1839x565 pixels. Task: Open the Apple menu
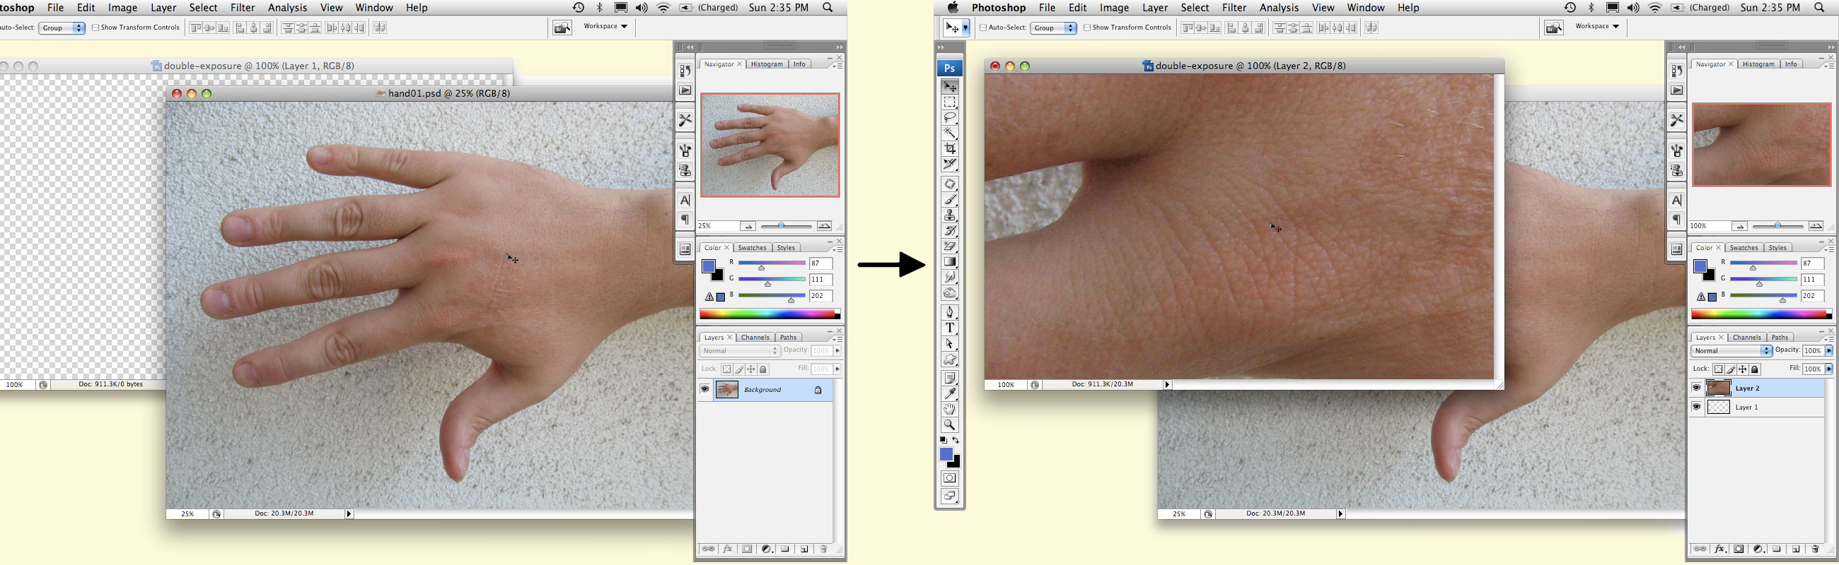pyautogui.click(x=952, y=8)
